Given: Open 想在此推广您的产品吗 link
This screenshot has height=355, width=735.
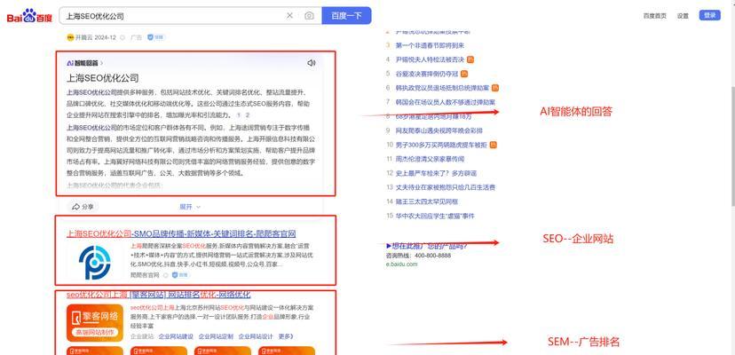Looking at the screenshot, I should [x=426, y=245].
